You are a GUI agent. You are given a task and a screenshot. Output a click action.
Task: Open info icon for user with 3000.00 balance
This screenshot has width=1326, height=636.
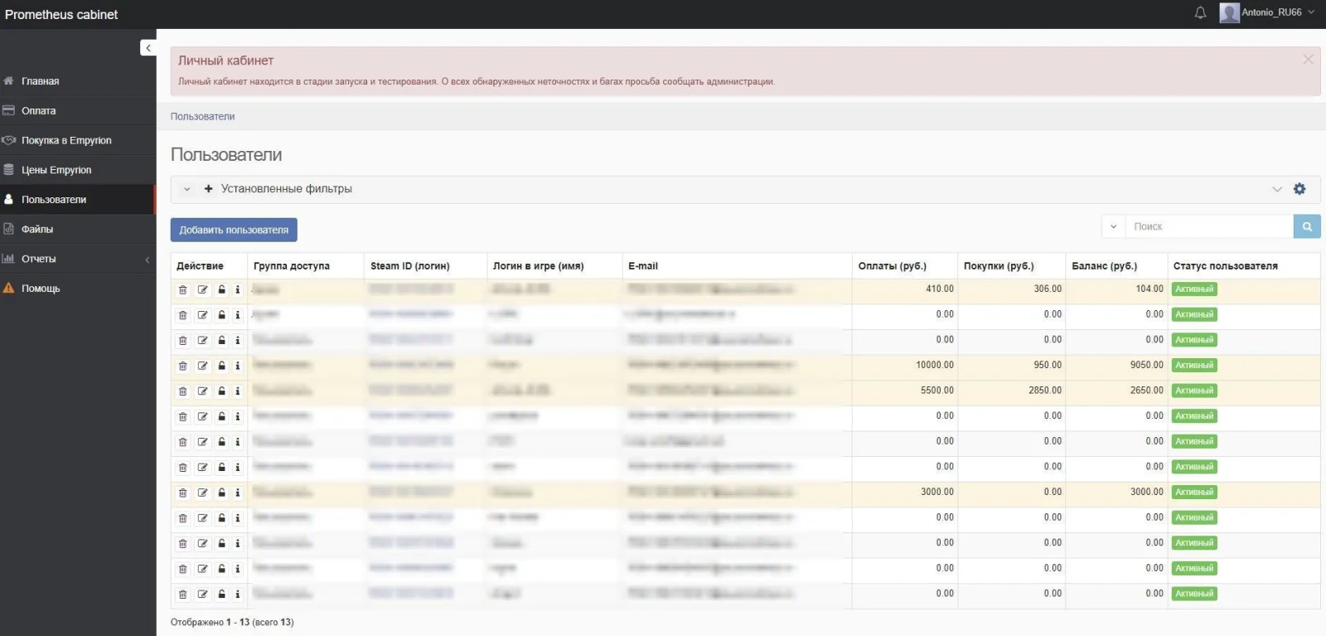click(x=238, y=493)
